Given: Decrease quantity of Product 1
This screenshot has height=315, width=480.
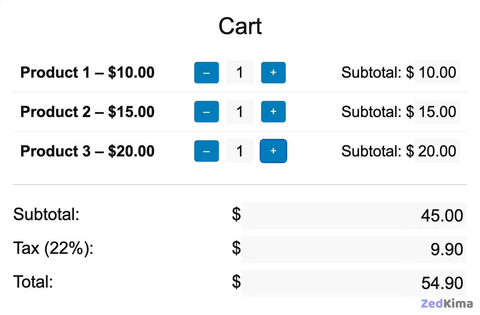Looking at the screenshot, I should (x=207, y=73).
